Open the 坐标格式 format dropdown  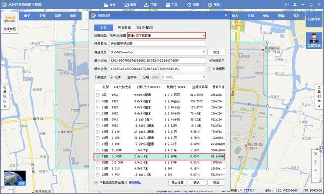(216, 61)
